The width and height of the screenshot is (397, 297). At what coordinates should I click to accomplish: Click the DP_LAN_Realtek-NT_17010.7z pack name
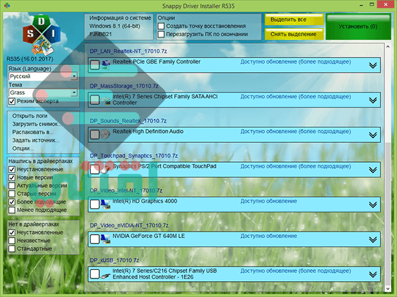tap(128, 51)
